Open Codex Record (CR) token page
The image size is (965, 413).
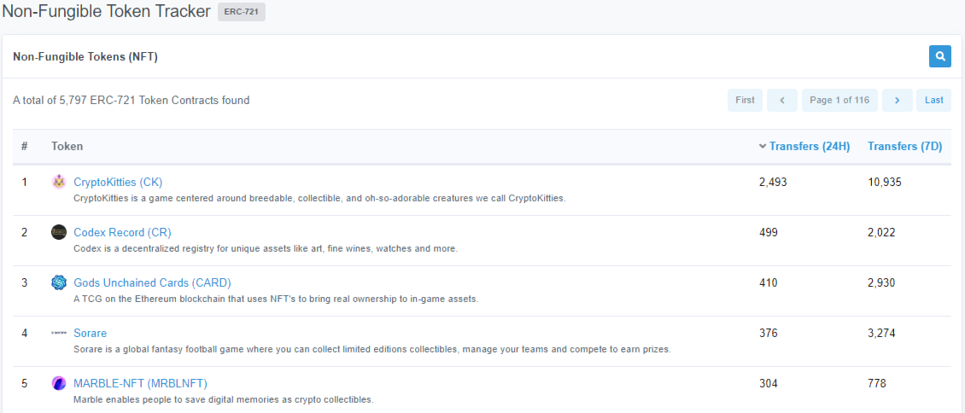click(122, 232)
